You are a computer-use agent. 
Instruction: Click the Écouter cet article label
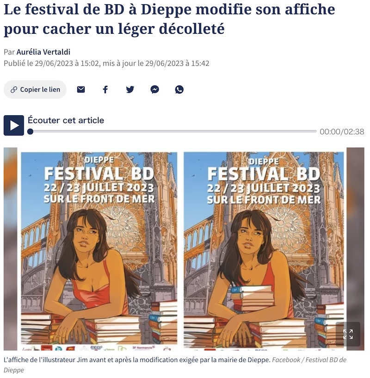point(66,120)
